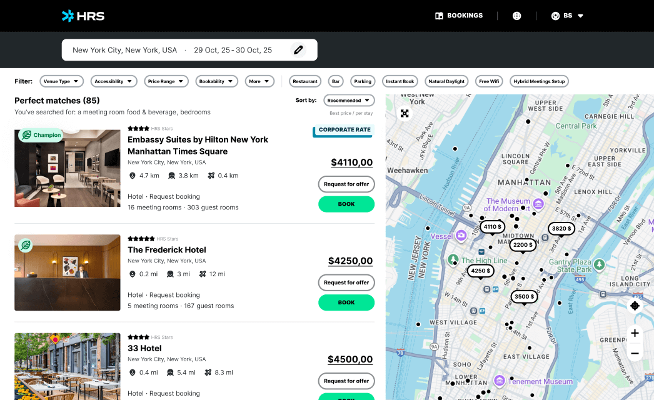This screenshot has width=654, height=400.
Task: Click the Tenement Museum map icon
Action: click(x=500, y=381)
